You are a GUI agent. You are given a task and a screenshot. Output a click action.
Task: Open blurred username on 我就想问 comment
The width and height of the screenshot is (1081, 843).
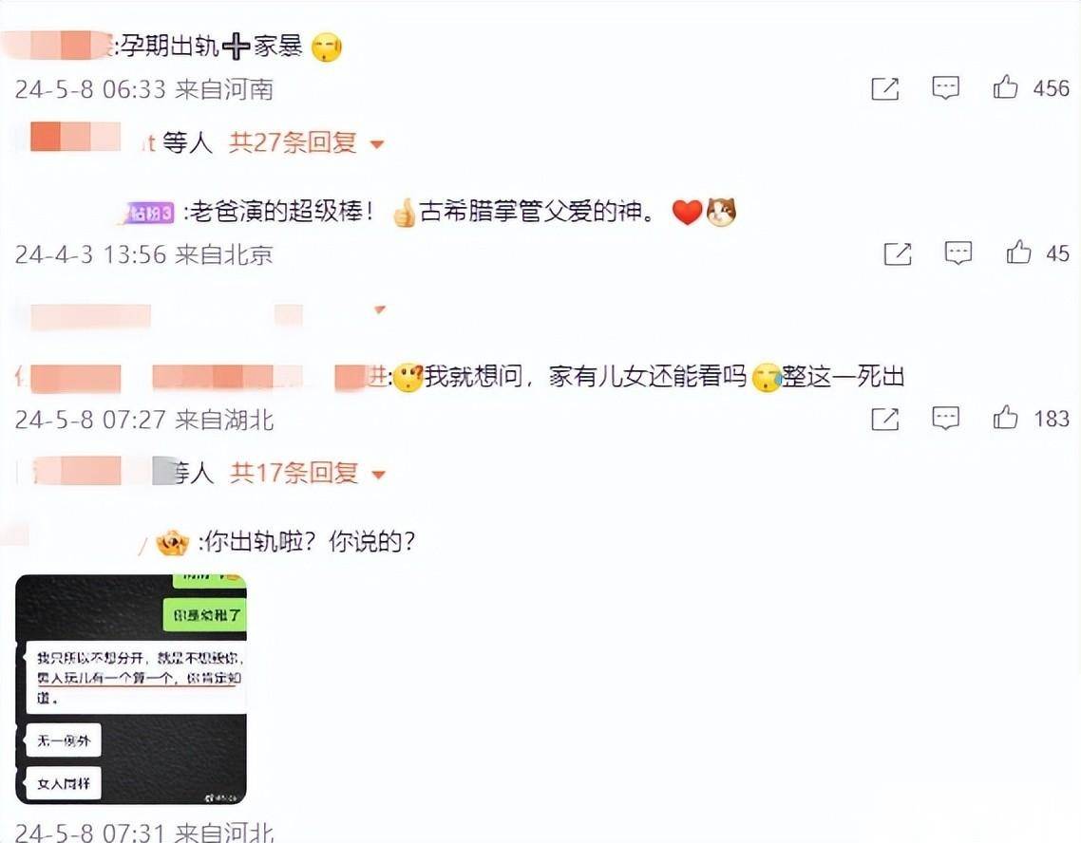click(x=199, y=378)
